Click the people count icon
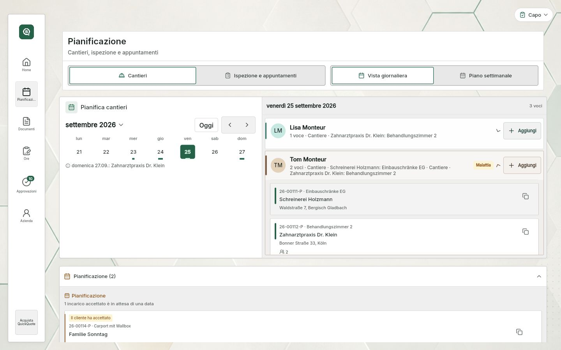This screenshot has width=561, height=350. (282, 252)
